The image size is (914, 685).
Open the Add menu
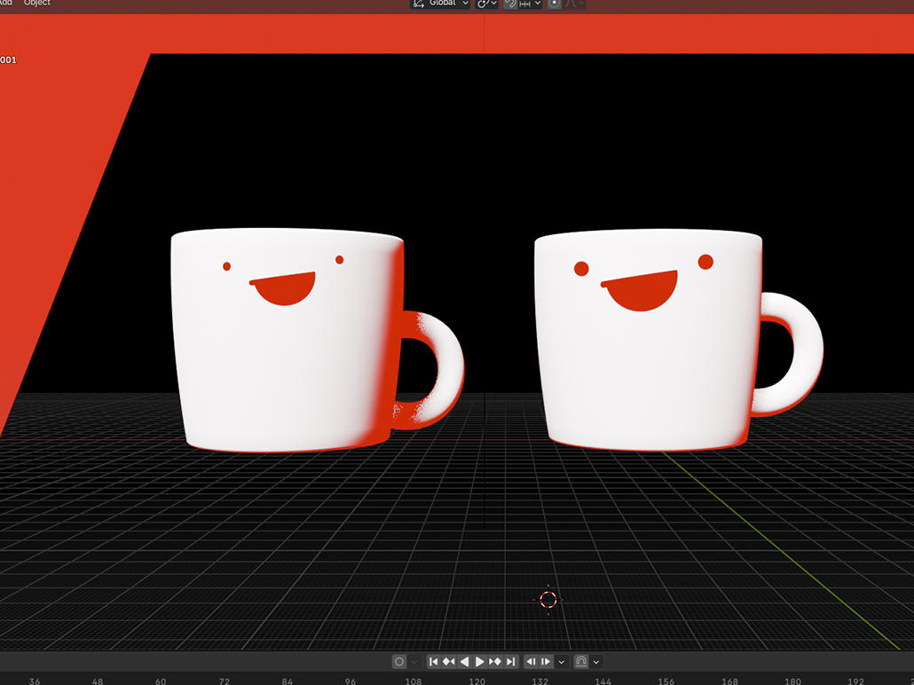[x=6, y=4]
